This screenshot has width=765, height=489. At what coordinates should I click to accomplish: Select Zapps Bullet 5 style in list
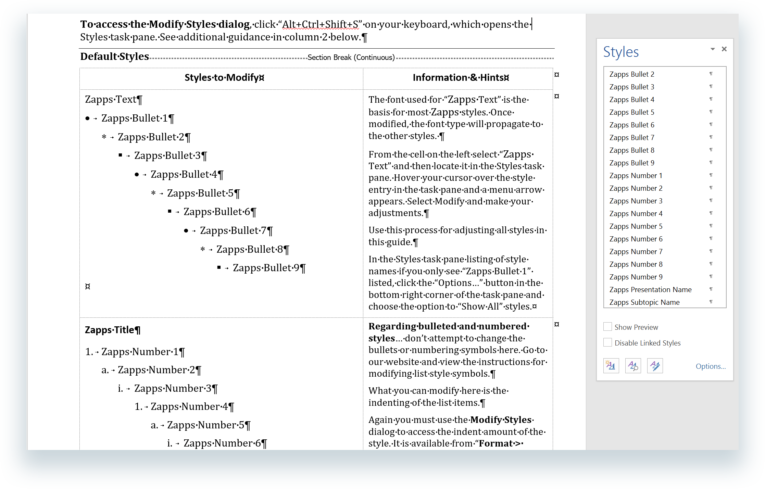point(664,112)
